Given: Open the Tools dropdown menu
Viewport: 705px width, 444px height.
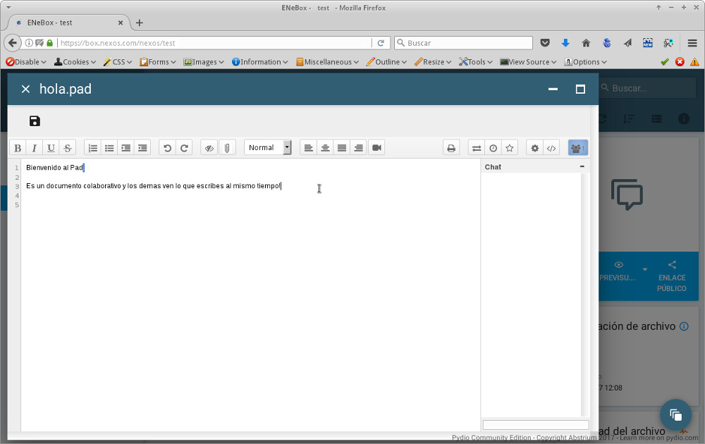Looking at the screenshot, I should pos(475,61).
